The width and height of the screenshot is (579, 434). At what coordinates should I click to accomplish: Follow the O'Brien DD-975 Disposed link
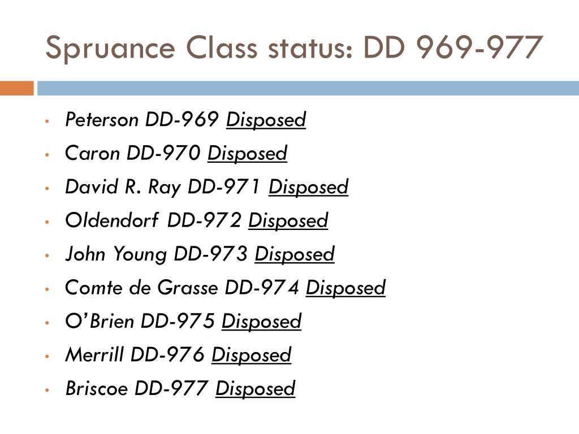point(261,322)
